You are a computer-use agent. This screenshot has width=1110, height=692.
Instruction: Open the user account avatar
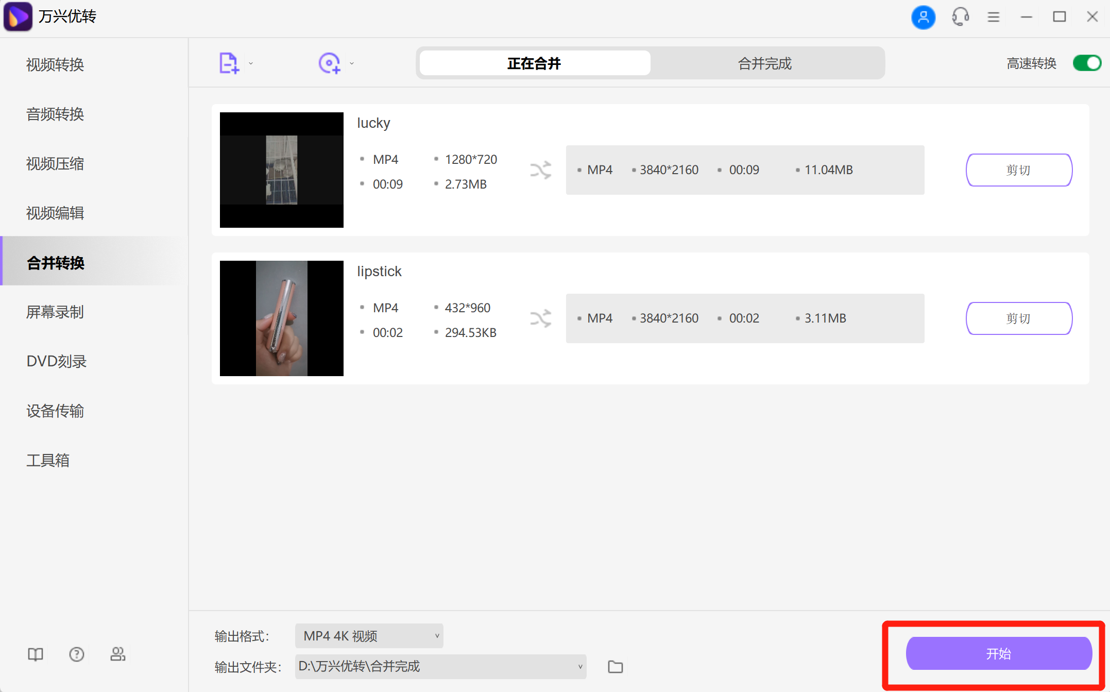(923, 17)
